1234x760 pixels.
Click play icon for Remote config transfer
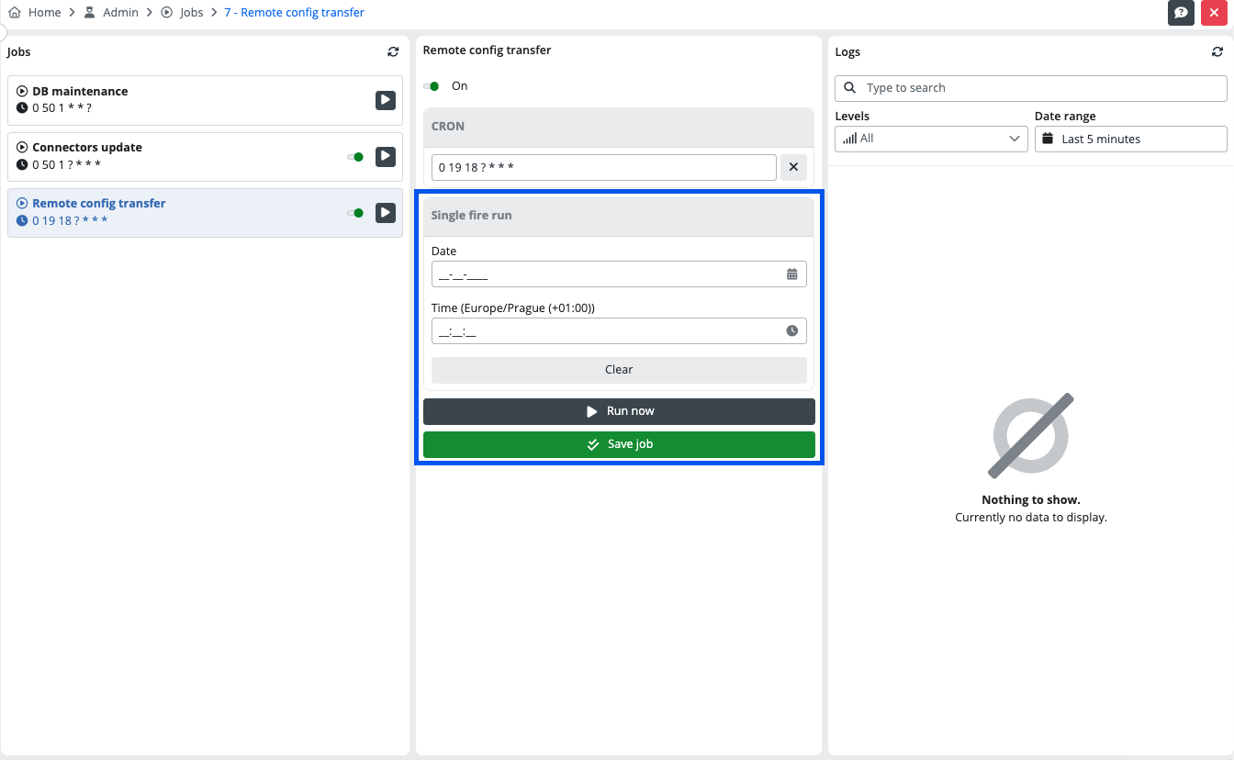click(x=386, y=213)
